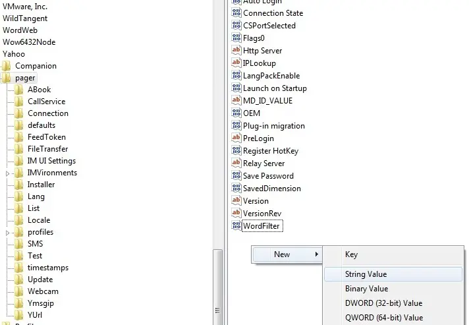Click the Flags0 DWORD icon
This screenshot has height=325, width=469.
click(236, 38)
